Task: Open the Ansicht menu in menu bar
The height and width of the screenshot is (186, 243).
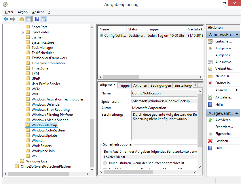Action: click(38, 12)
